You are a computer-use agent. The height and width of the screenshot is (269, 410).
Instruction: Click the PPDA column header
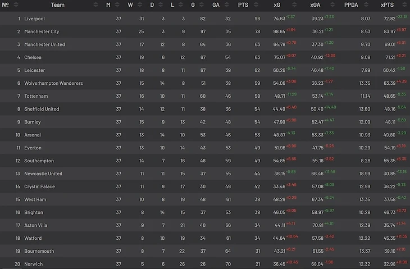[351, 5]
